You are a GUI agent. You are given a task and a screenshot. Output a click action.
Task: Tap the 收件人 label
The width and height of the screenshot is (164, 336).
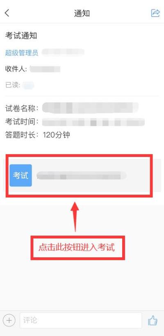pyautogui.click(x=16, y=69)
